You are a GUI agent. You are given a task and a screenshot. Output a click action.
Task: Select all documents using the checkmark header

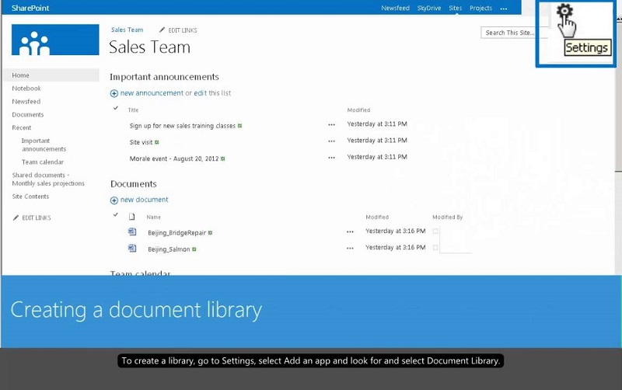[x=115, y=215]
